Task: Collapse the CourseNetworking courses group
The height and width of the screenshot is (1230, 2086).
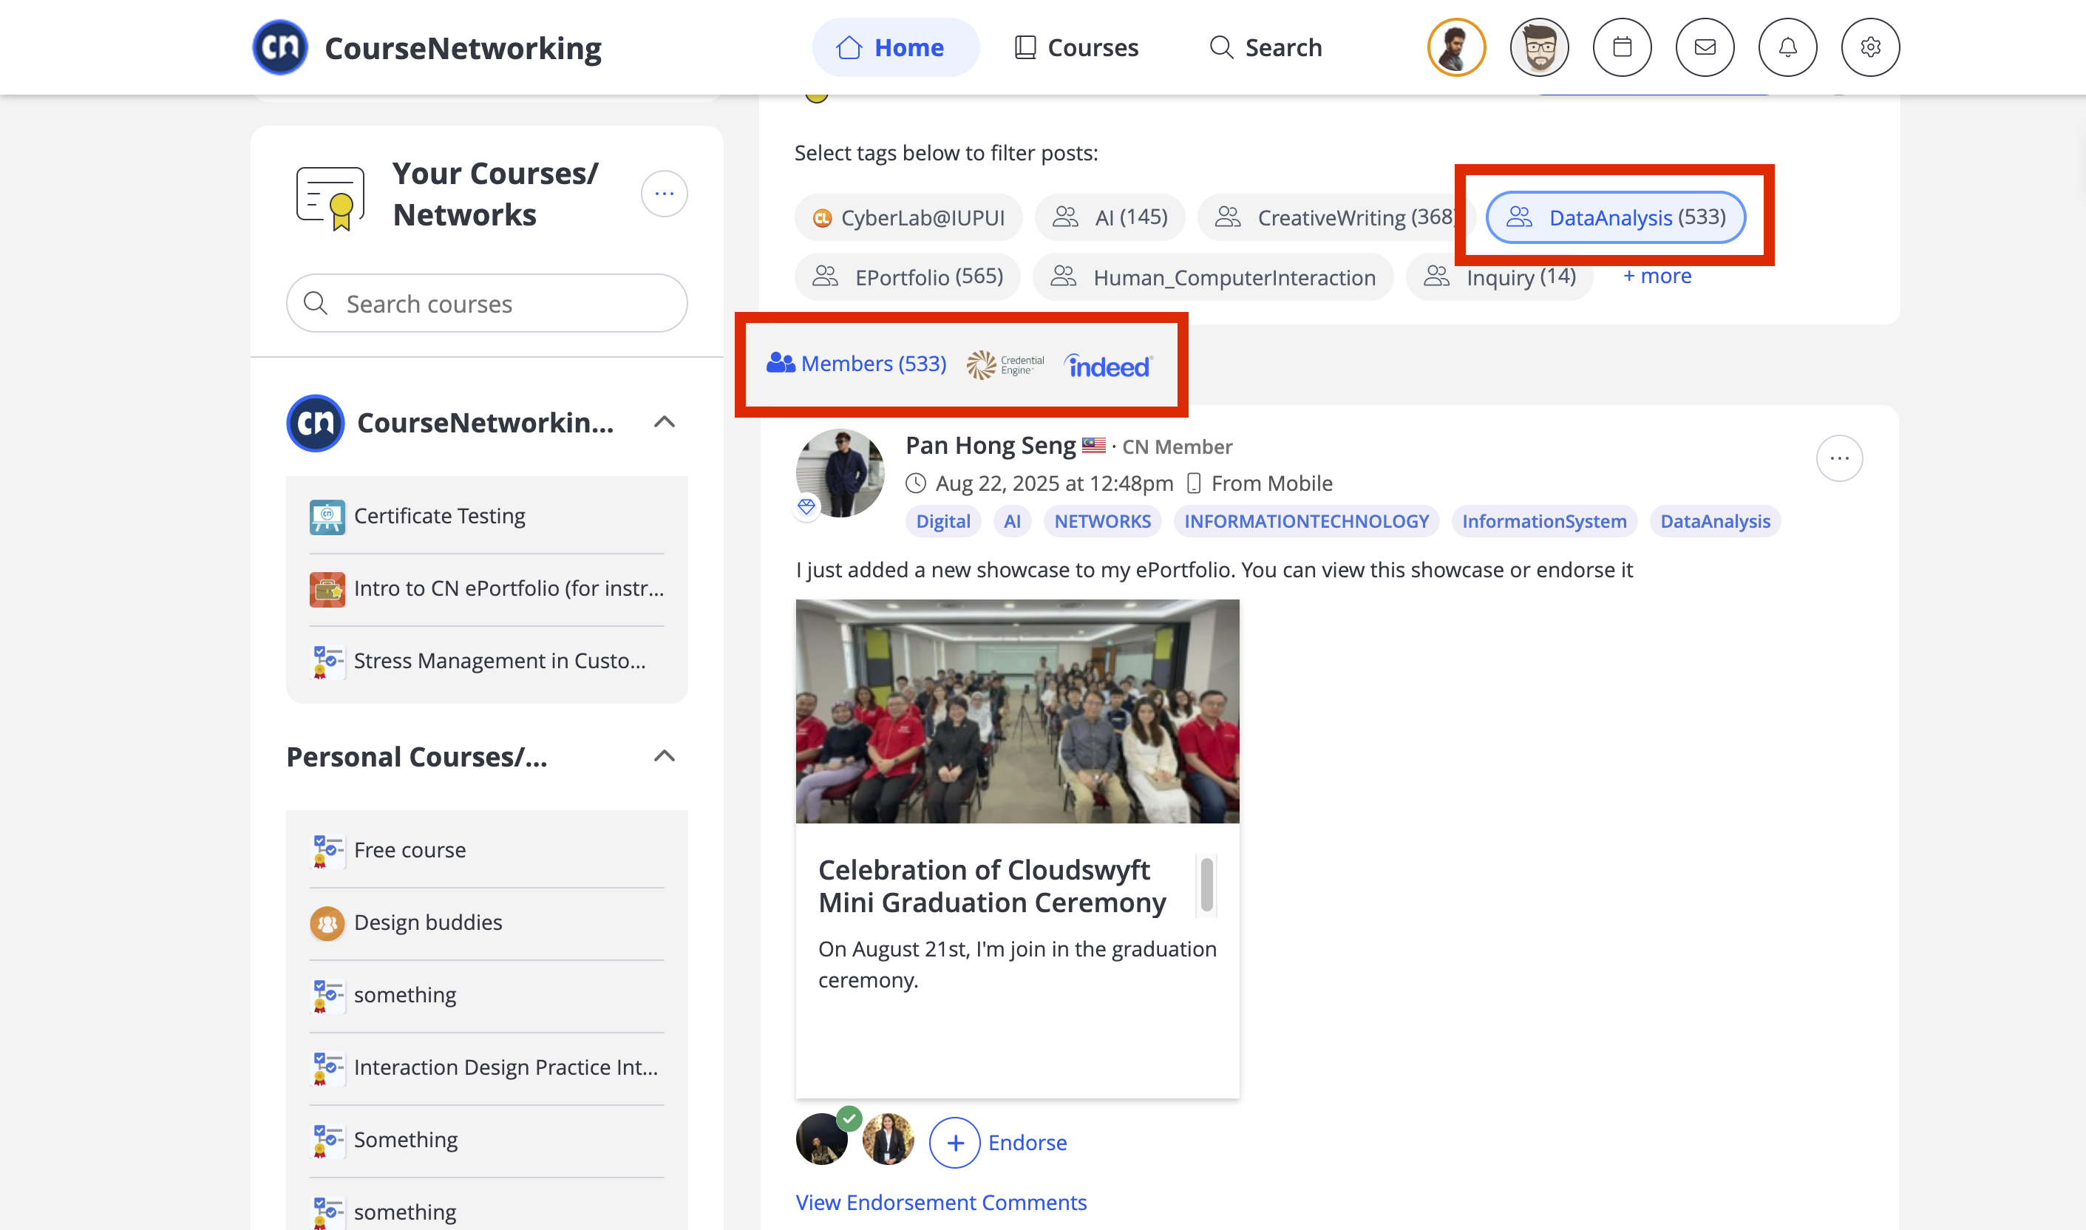Action: [x=664, y=423]
